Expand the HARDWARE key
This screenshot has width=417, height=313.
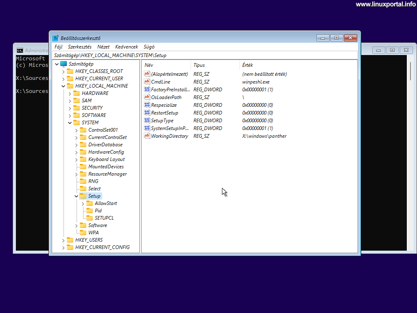(x=70, y=93)
